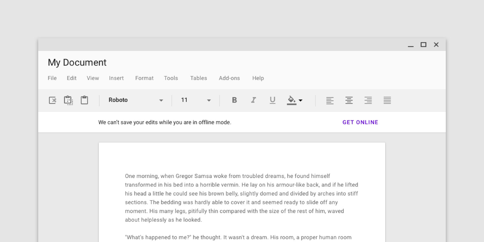Toggle italic formatting
Screen dimensions: 484x242
(x=253, y=100)
